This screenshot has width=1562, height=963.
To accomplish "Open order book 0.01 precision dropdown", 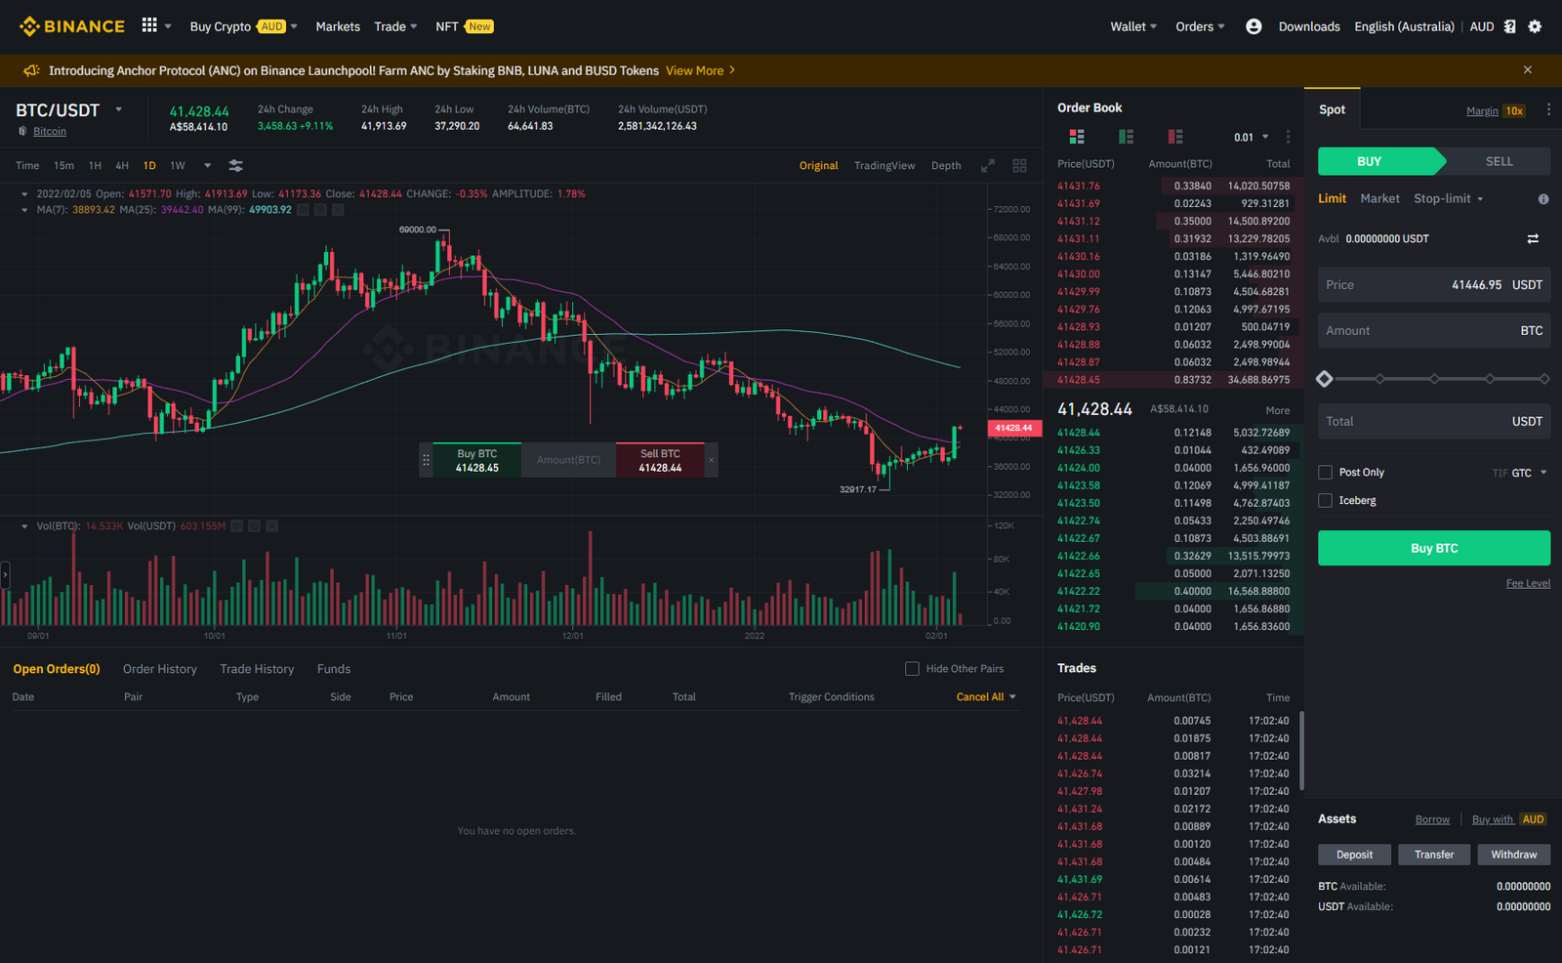I will click(1251, 138).
